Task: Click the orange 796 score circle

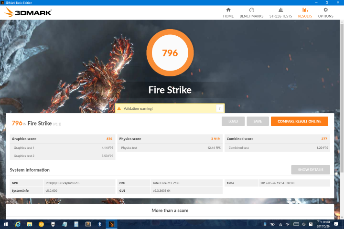Action: 170,53
